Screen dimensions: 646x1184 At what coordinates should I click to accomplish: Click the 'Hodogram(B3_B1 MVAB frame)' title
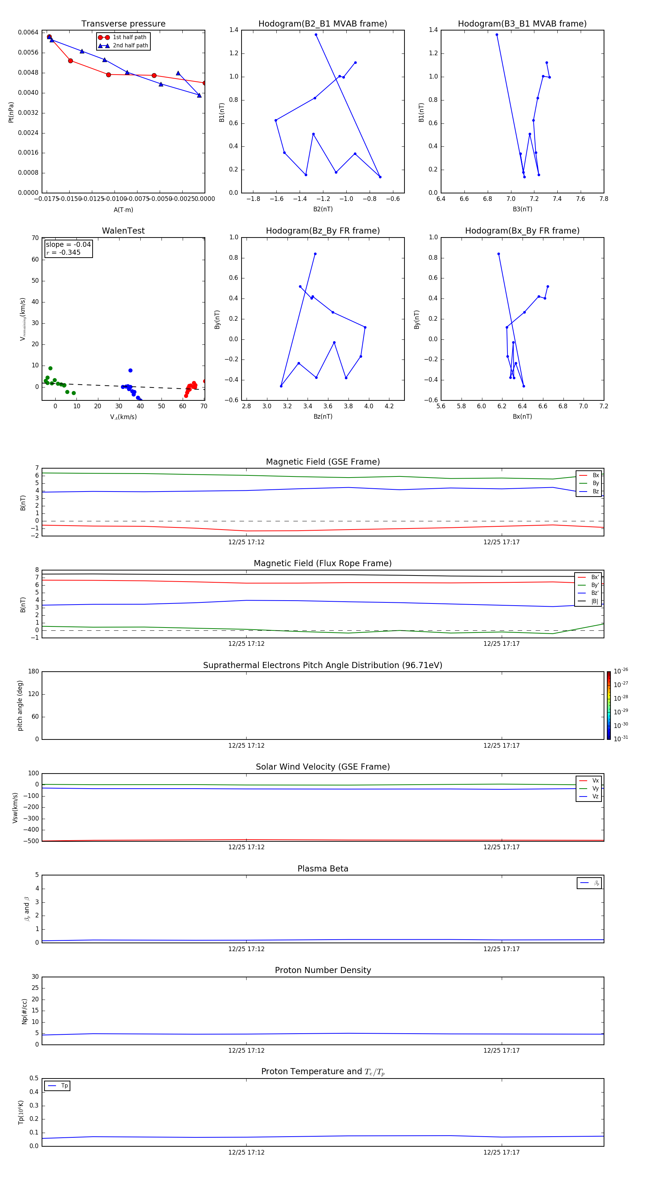click(x=522, y=24)
